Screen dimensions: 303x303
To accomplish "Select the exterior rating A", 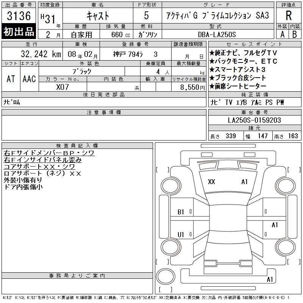I will 282,34.
